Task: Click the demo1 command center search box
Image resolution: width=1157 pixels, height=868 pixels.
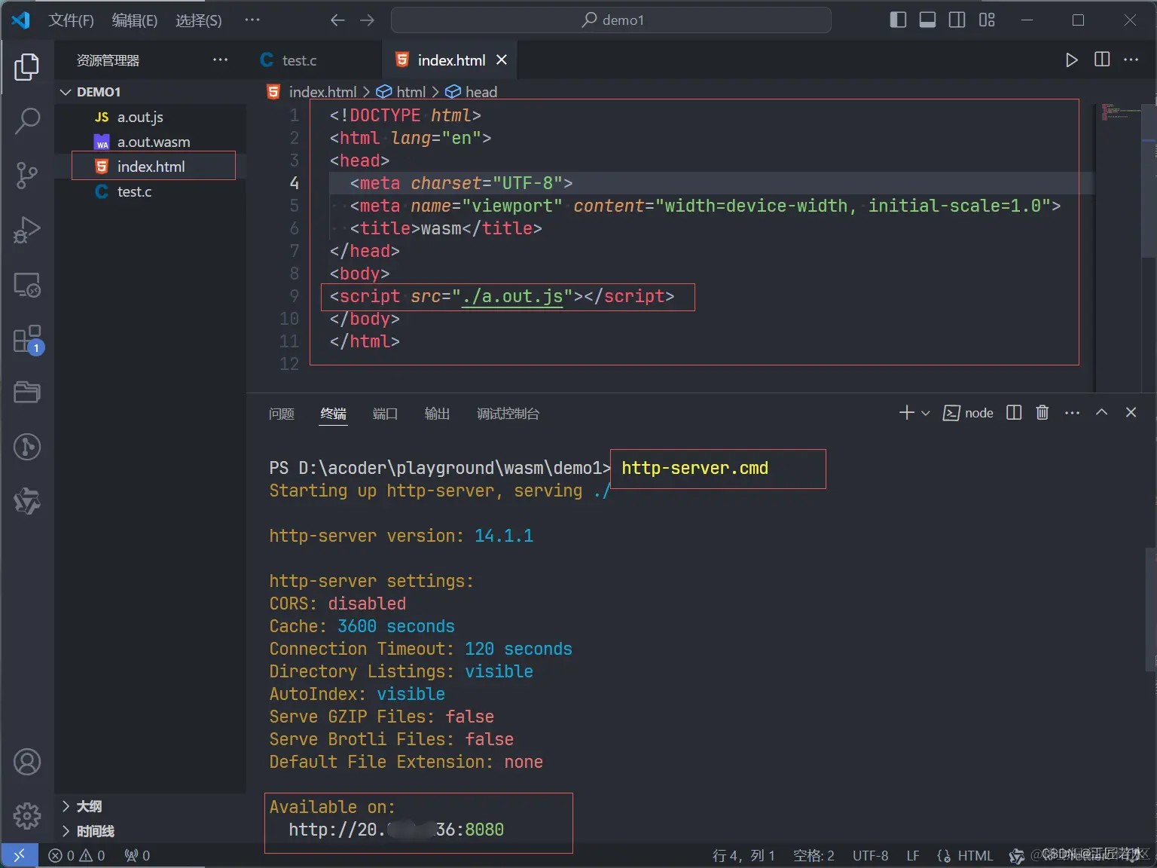Action: click(x=611, y=20)
